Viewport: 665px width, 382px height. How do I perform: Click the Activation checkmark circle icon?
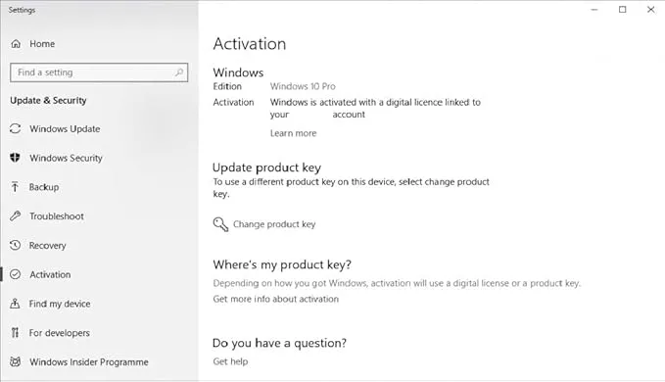(16, 274)
